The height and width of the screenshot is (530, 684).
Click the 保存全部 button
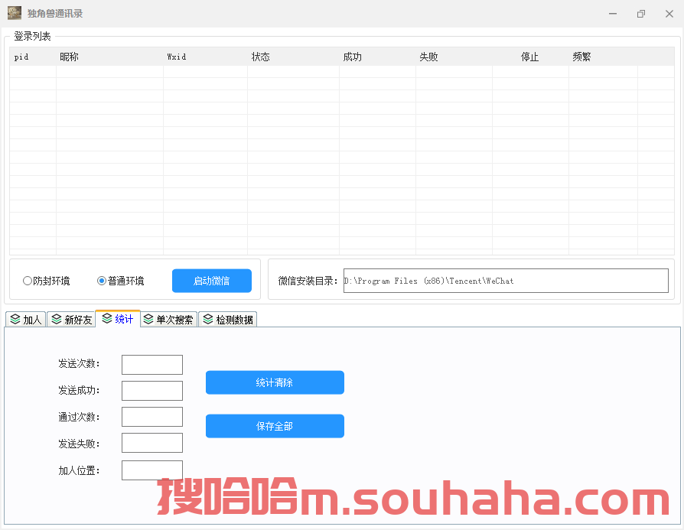click(x=275, y=426)
